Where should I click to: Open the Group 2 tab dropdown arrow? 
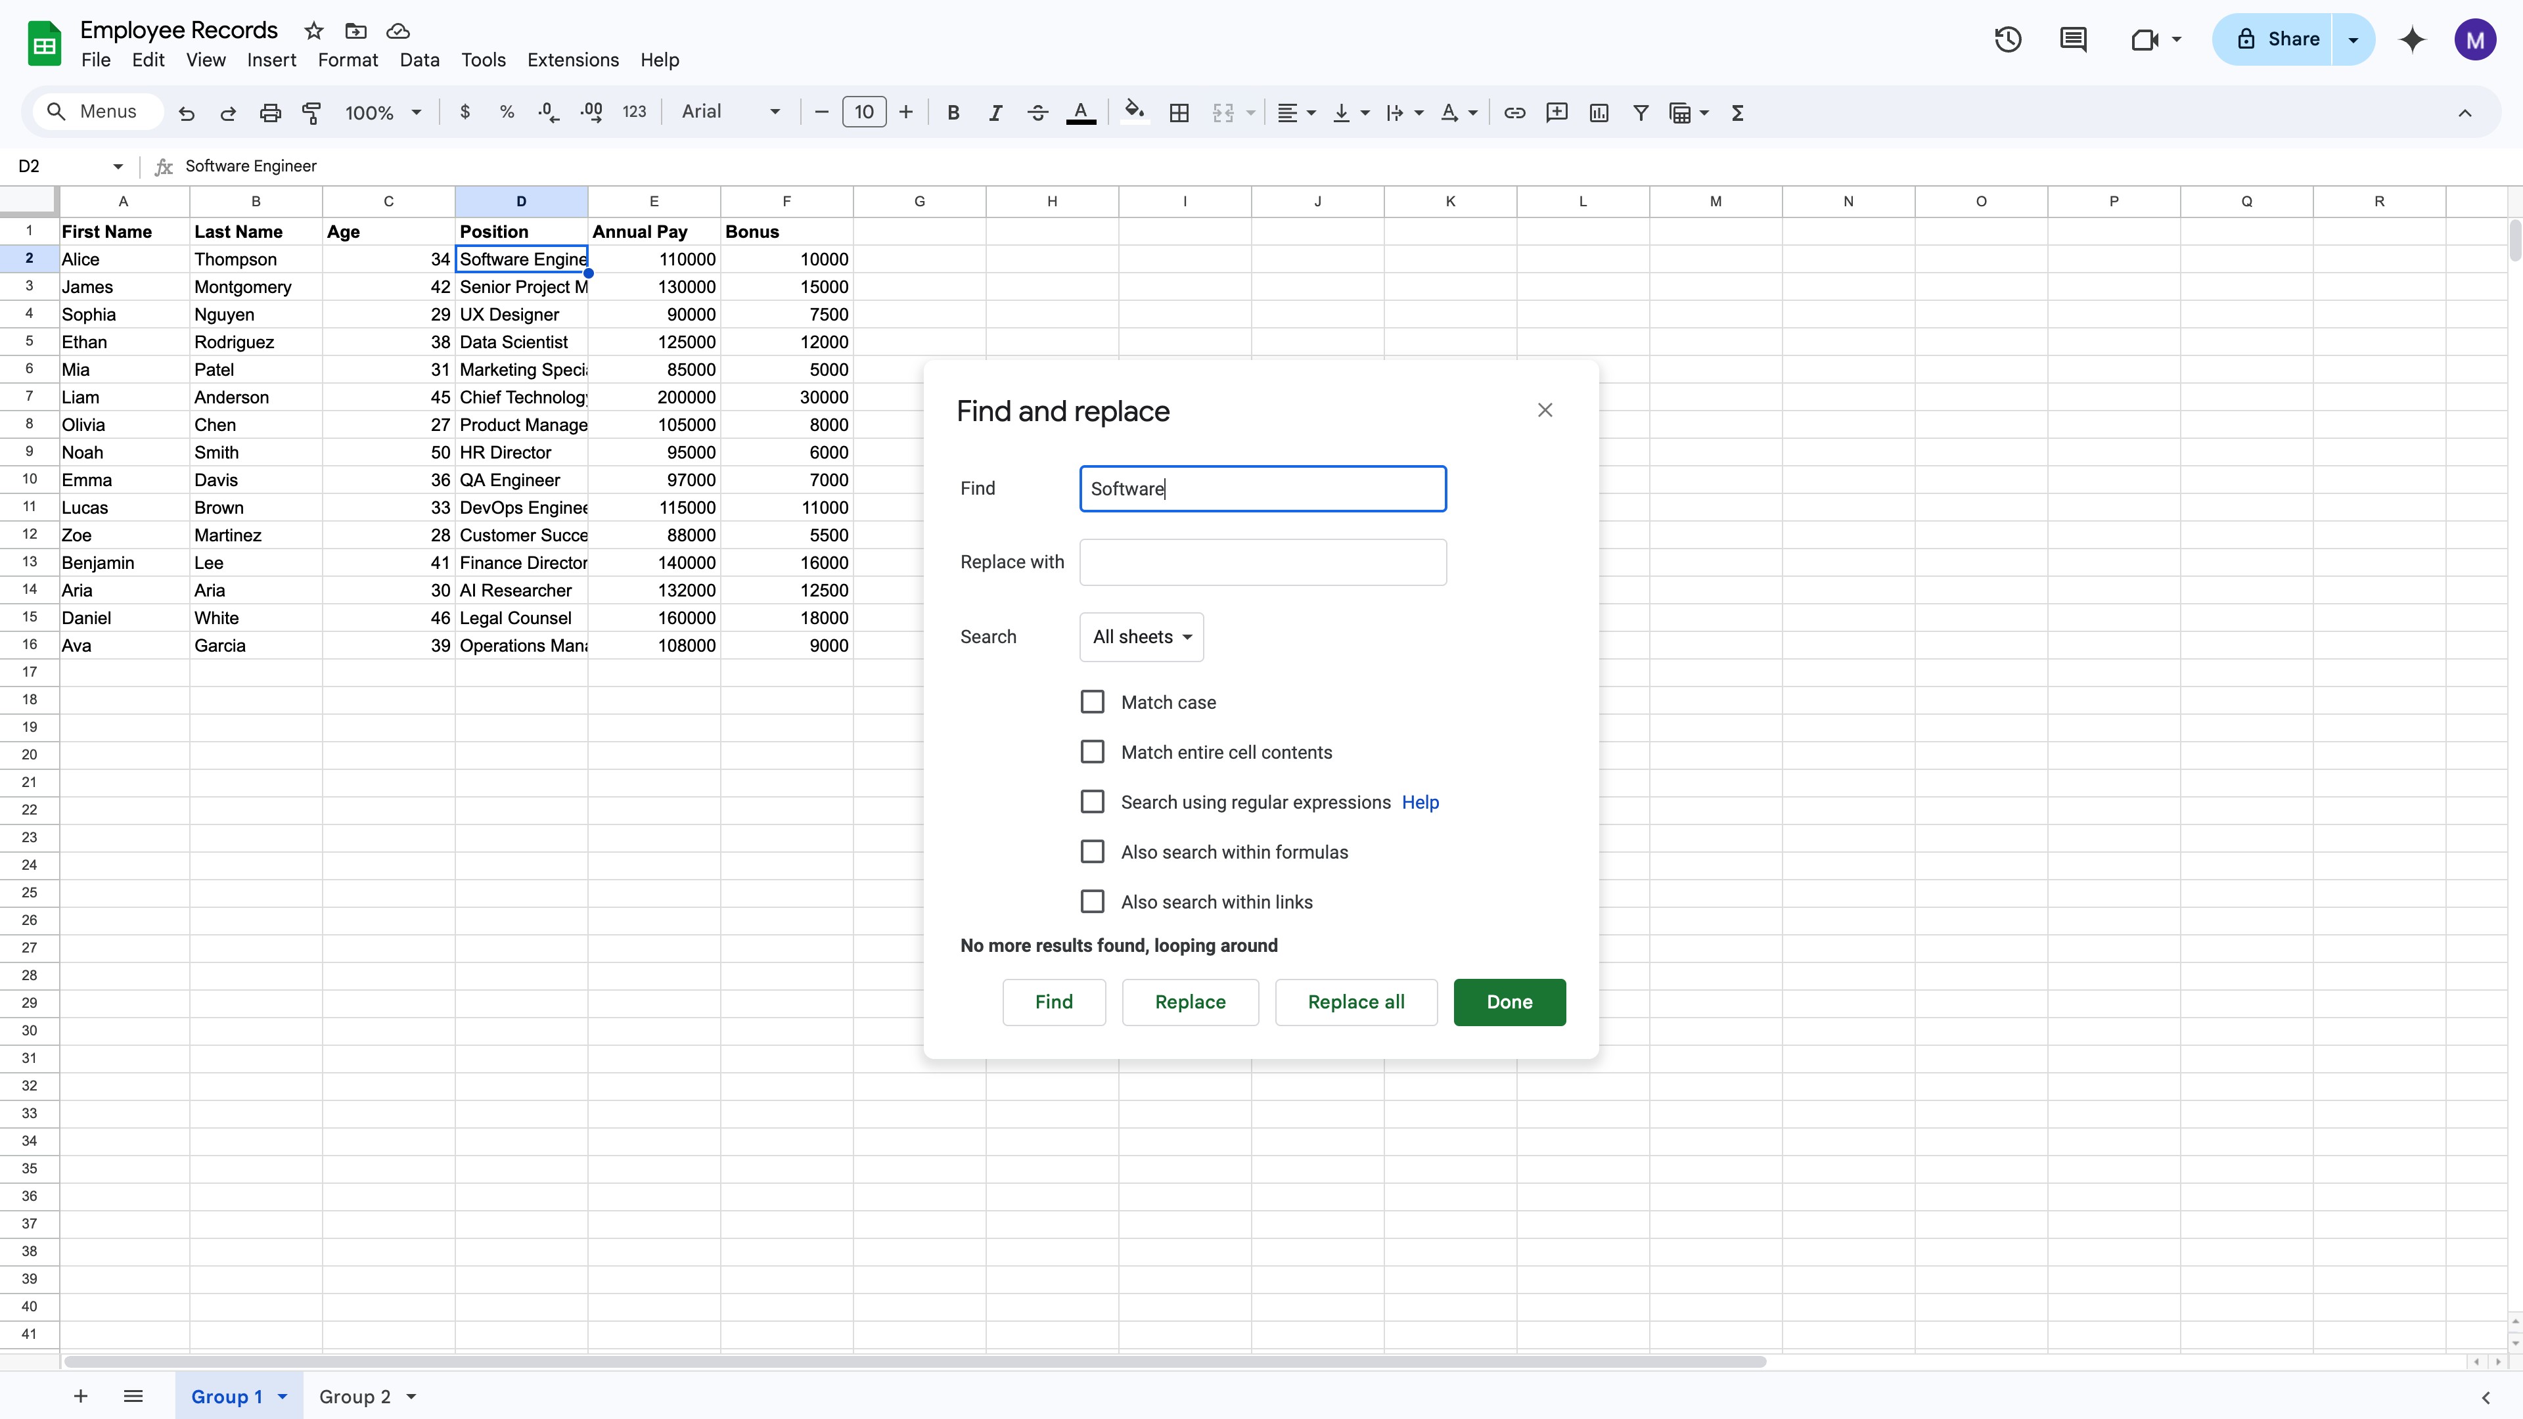tap(411, 1397)
